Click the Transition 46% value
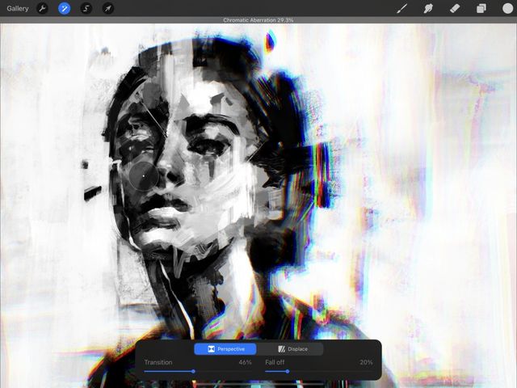The width and height of the screenshot is (517, 388). [245, 362]
